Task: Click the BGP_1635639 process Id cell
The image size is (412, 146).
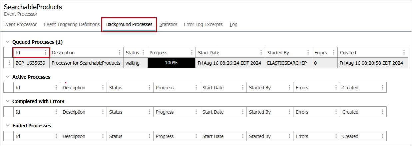Action: 31,63
